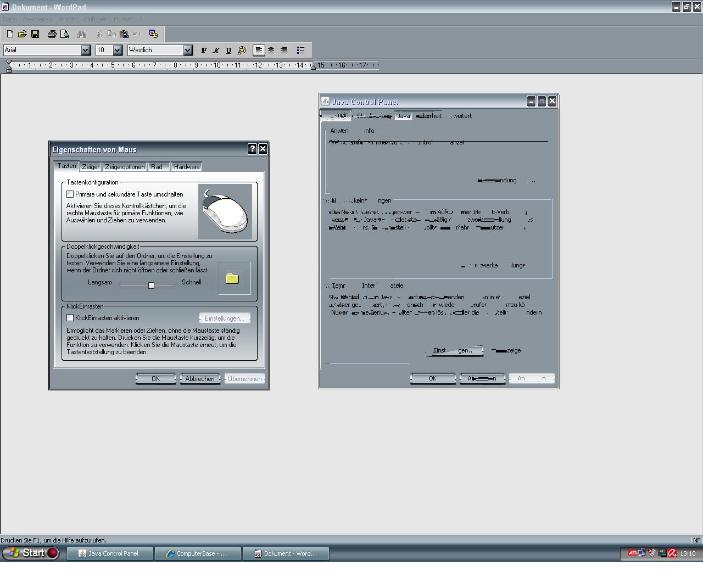703x582 pixels.
Task: Click the mouse dialog help question mark
Action: click(x=253, y=149)
